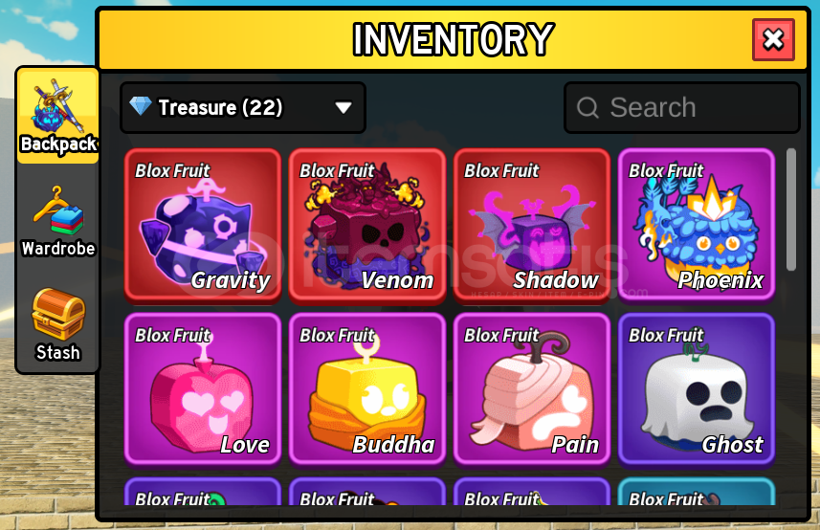Select the first bottom-row Blox Fruit card

click(x=203, y=492)
